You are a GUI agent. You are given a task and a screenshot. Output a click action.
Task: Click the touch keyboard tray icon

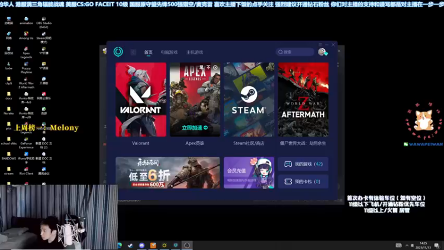click(398, 245)
